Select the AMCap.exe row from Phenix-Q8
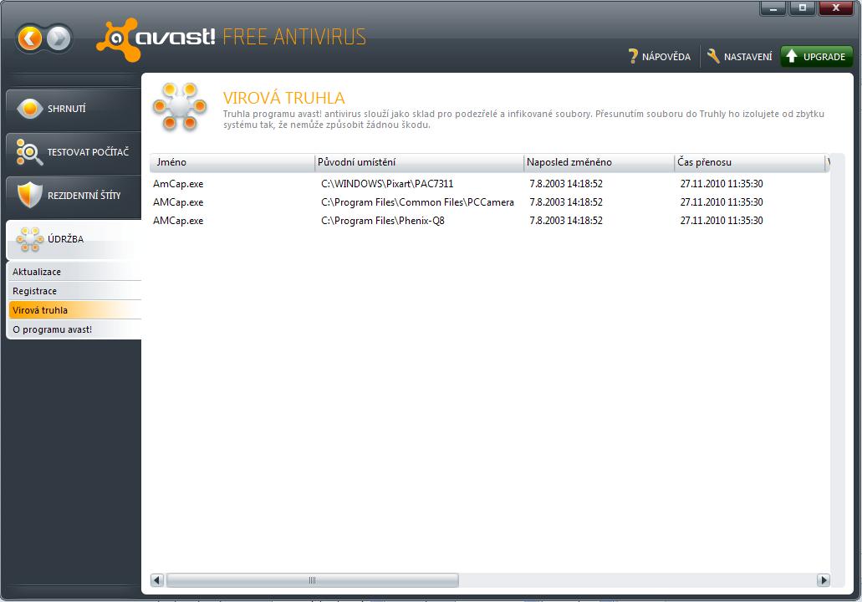The image size is (862, 602). click(178, 221)
